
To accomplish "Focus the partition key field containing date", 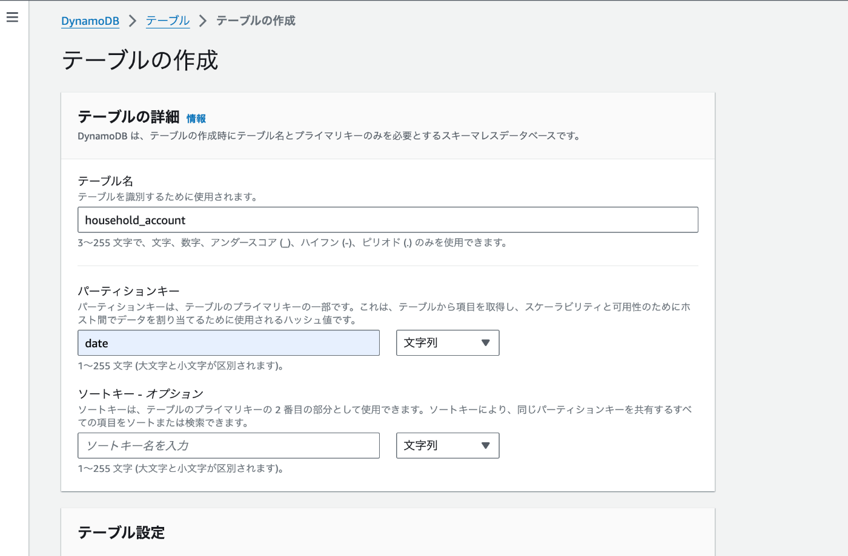I will 228,343.
